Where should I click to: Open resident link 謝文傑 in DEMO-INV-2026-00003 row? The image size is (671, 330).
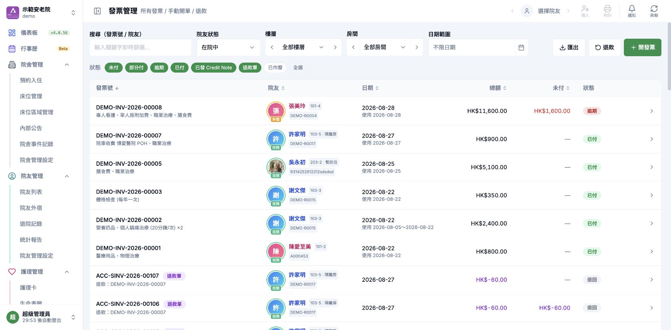pos(297,191)
